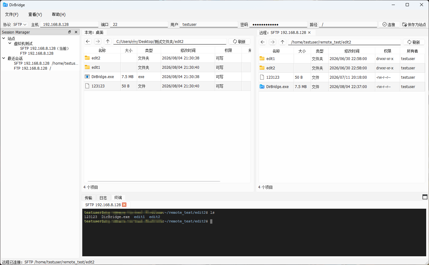Viewport: 429px width, 265px height.
Task: Switch to the 传输 tab
Action: (88, 198)
